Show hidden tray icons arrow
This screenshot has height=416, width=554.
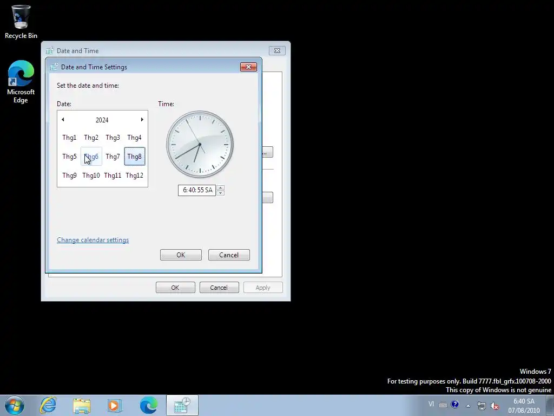pos(468,406)
